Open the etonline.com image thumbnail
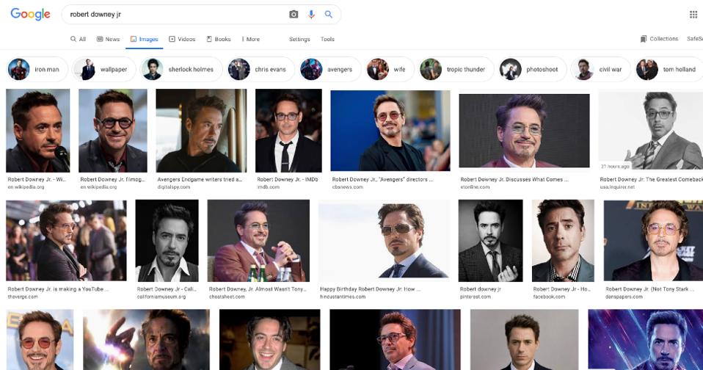The image size is (703, 370). coord(524,131)
